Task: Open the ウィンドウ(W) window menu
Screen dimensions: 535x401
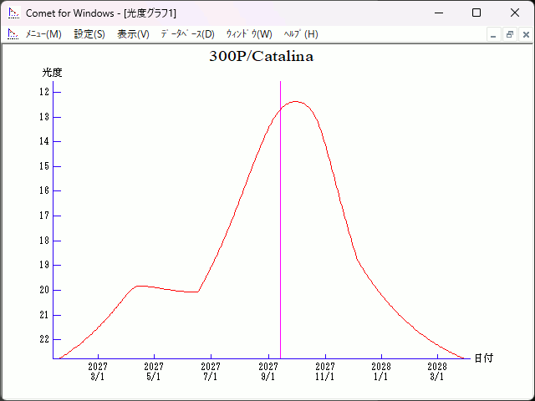Action: [x=249, y=34]
